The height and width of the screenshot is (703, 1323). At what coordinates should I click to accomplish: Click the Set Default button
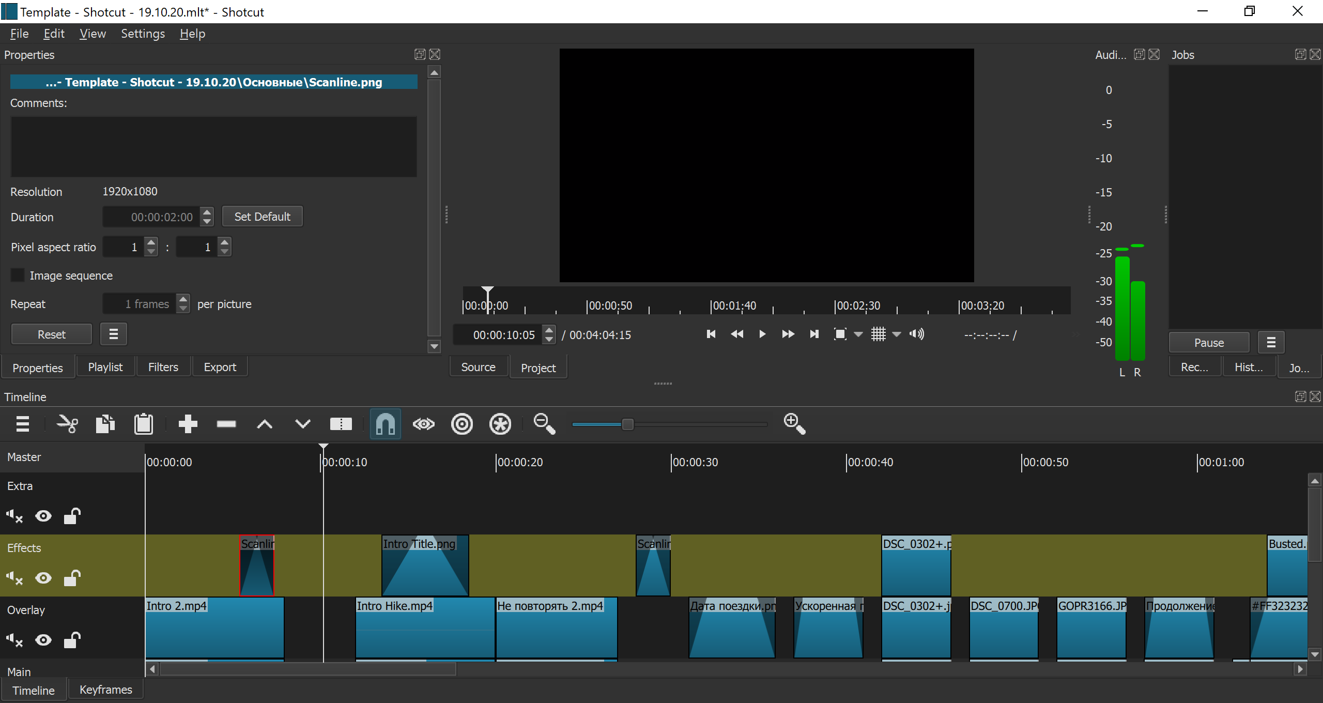(x=262, y=217)
